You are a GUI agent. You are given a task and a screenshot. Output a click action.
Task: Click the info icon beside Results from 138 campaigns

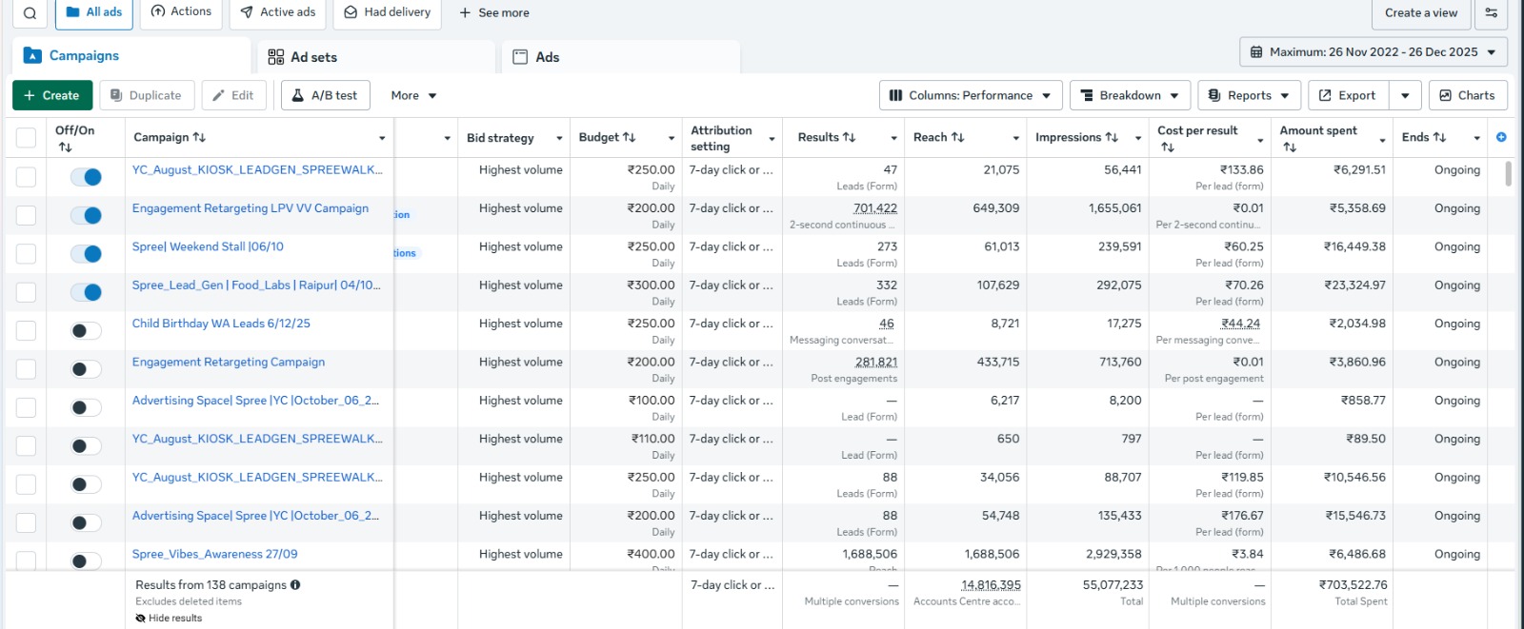[295, 585]
